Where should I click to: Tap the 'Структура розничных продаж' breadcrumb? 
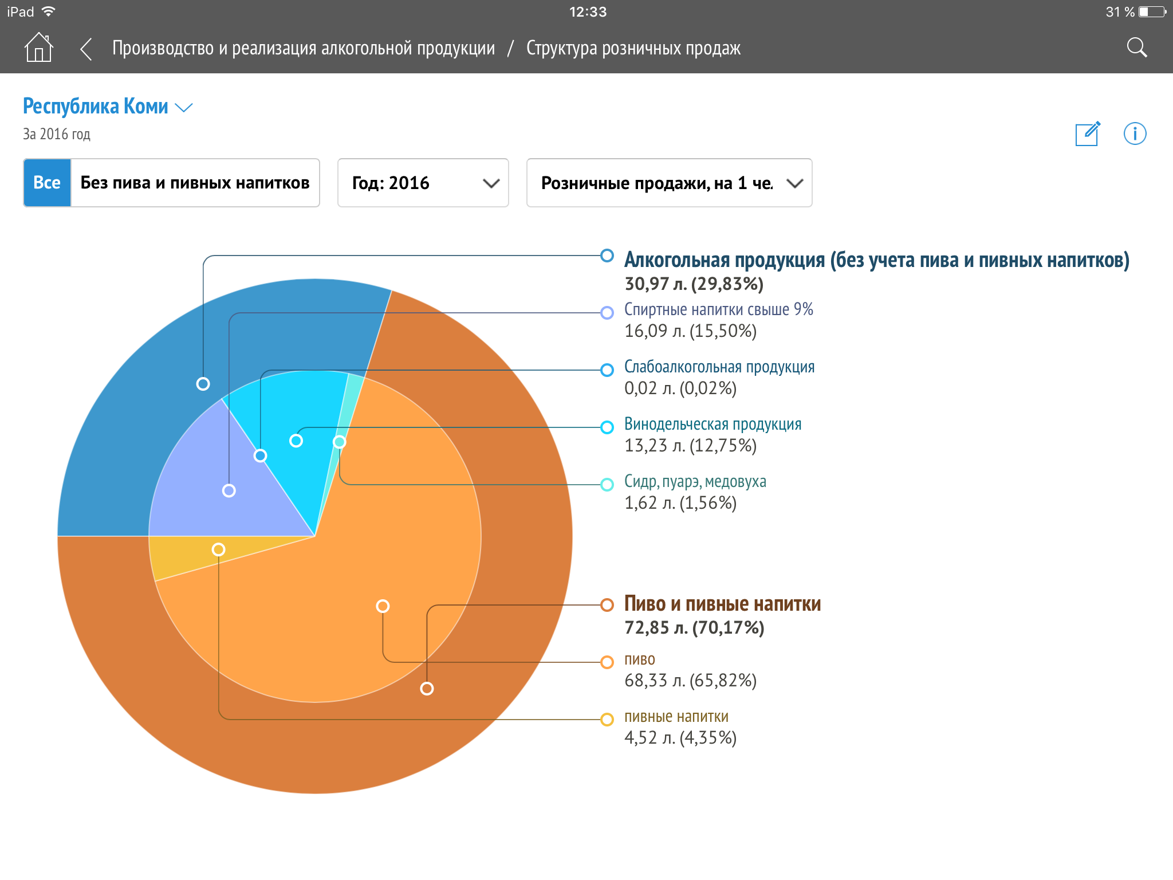633,49
